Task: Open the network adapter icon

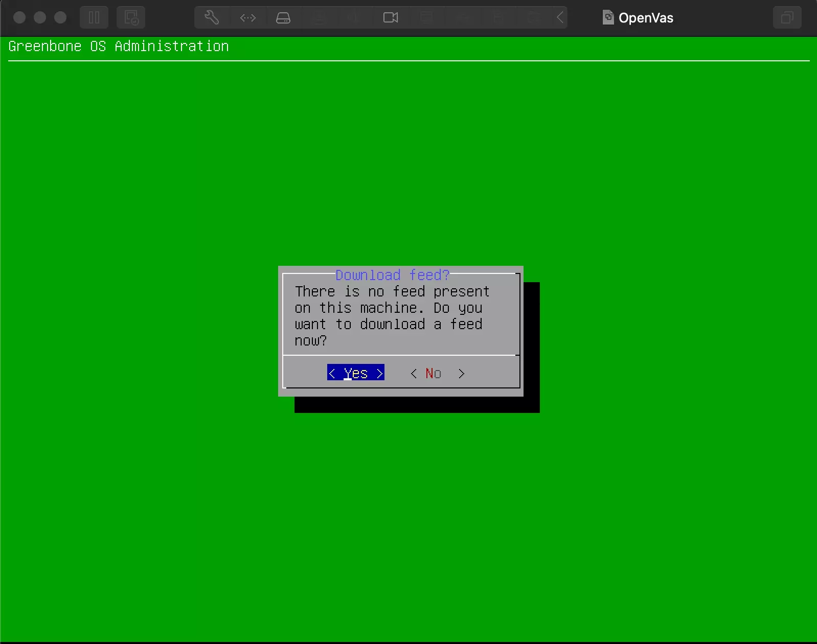Action: [x=247, y=18]
